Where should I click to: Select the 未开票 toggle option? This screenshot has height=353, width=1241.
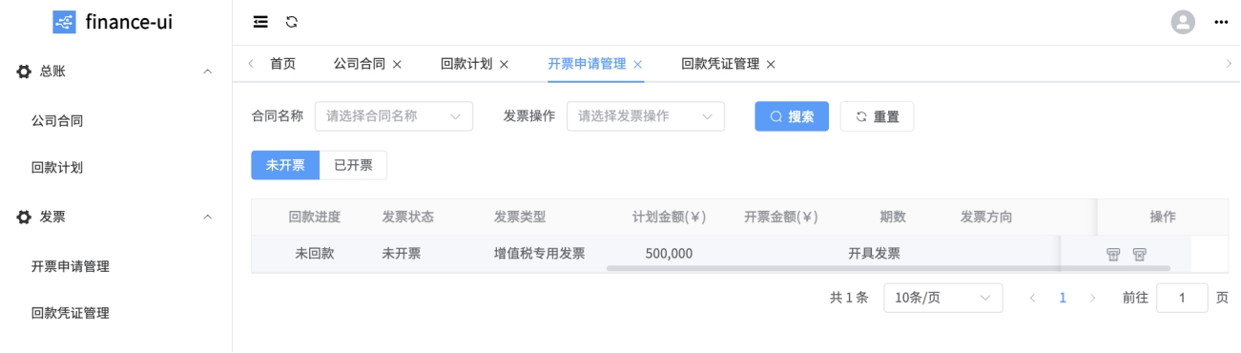(x=285, y=165)
